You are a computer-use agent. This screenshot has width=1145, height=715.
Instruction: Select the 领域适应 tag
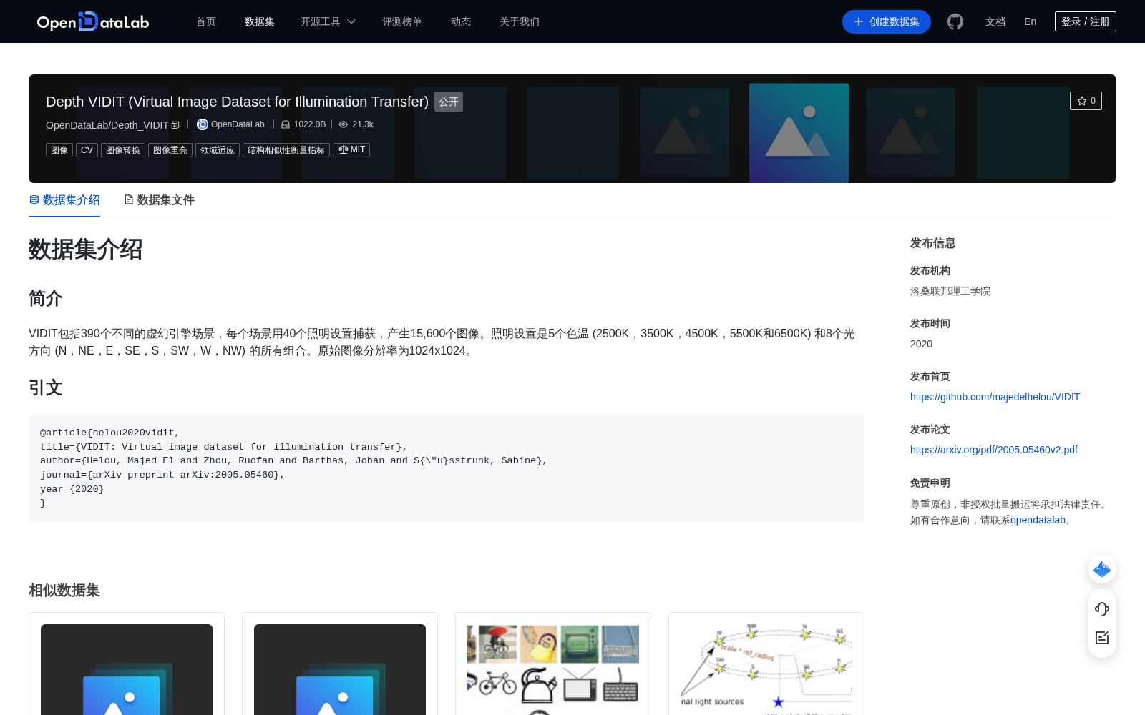coord(218,150)
